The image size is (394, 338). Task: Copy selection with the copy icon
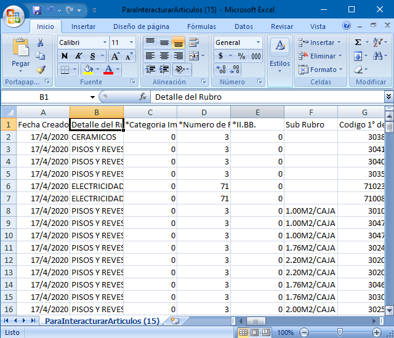[x=40, y=56]
